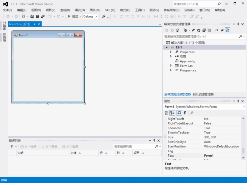247x183 pixels.
Task: Click the 0 个警告 filter button
Action: click(49, 147)
